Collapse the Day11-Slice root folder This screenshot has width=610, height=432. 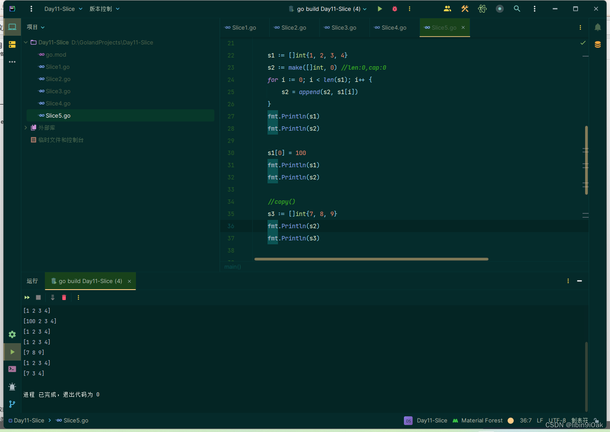[x=26, y=42]
